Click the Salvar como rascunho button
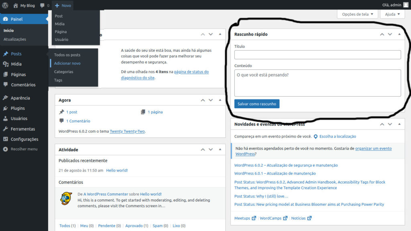 tap(256, 103)
